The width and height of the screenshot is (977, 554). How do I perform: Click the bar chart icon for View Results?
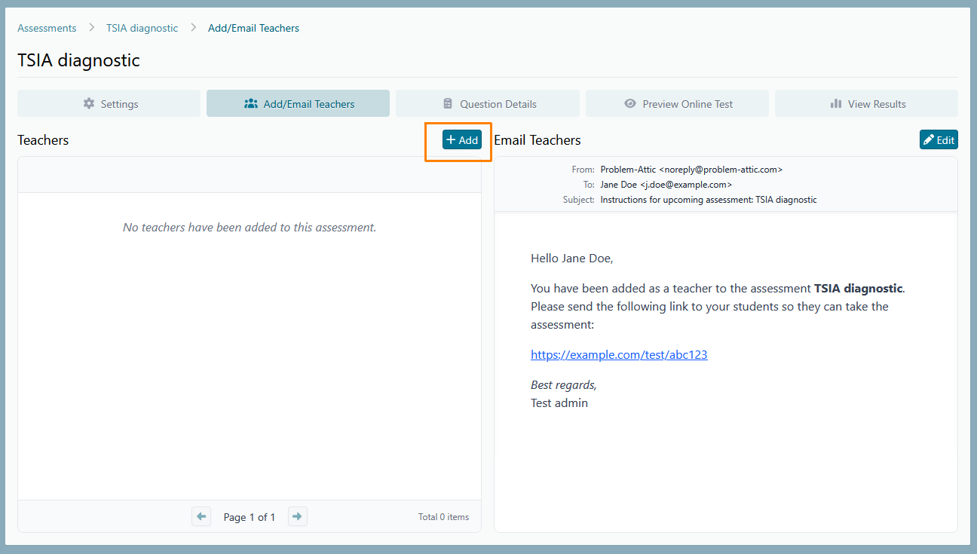point(835,104)
